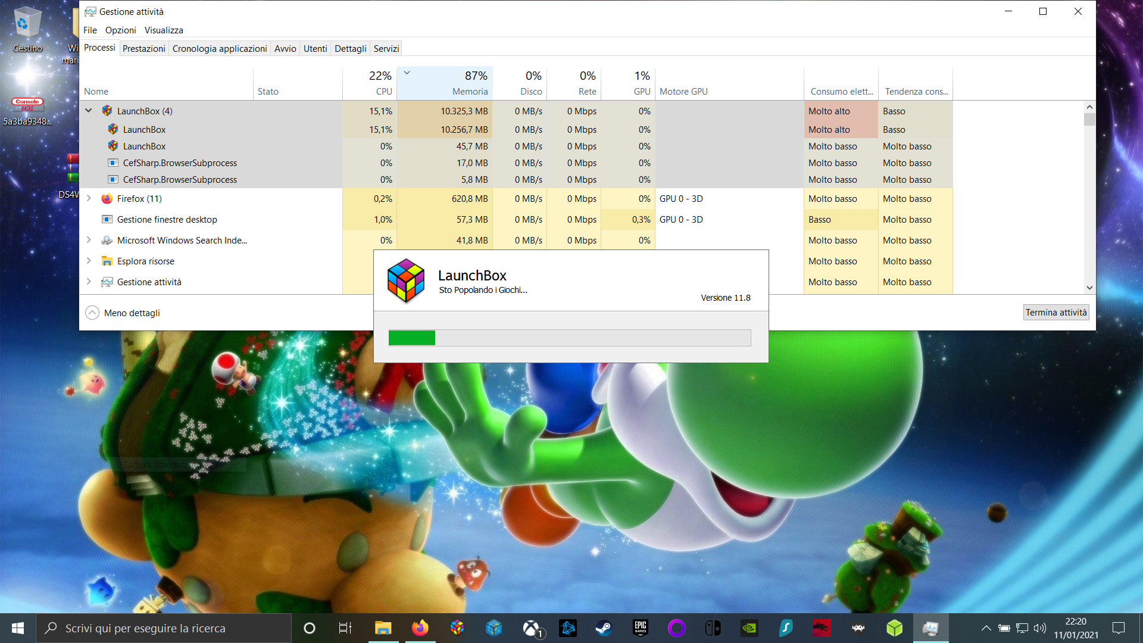Expand the Firefox (11) process group
The width and height of the screenshot is (1143, 643).
coord(89,199)
